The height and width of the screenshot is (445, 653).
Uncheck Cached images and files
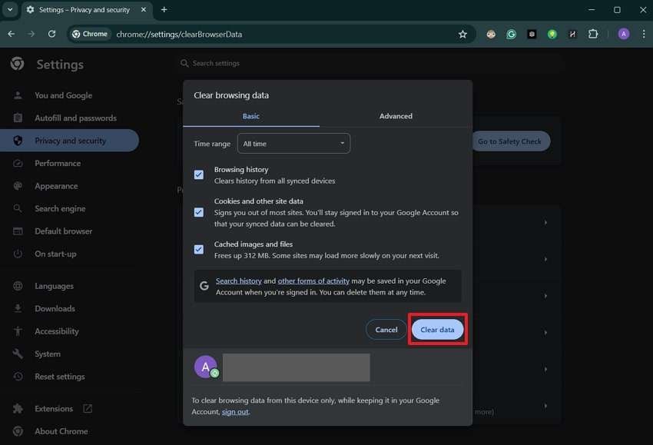pos(199,250)
